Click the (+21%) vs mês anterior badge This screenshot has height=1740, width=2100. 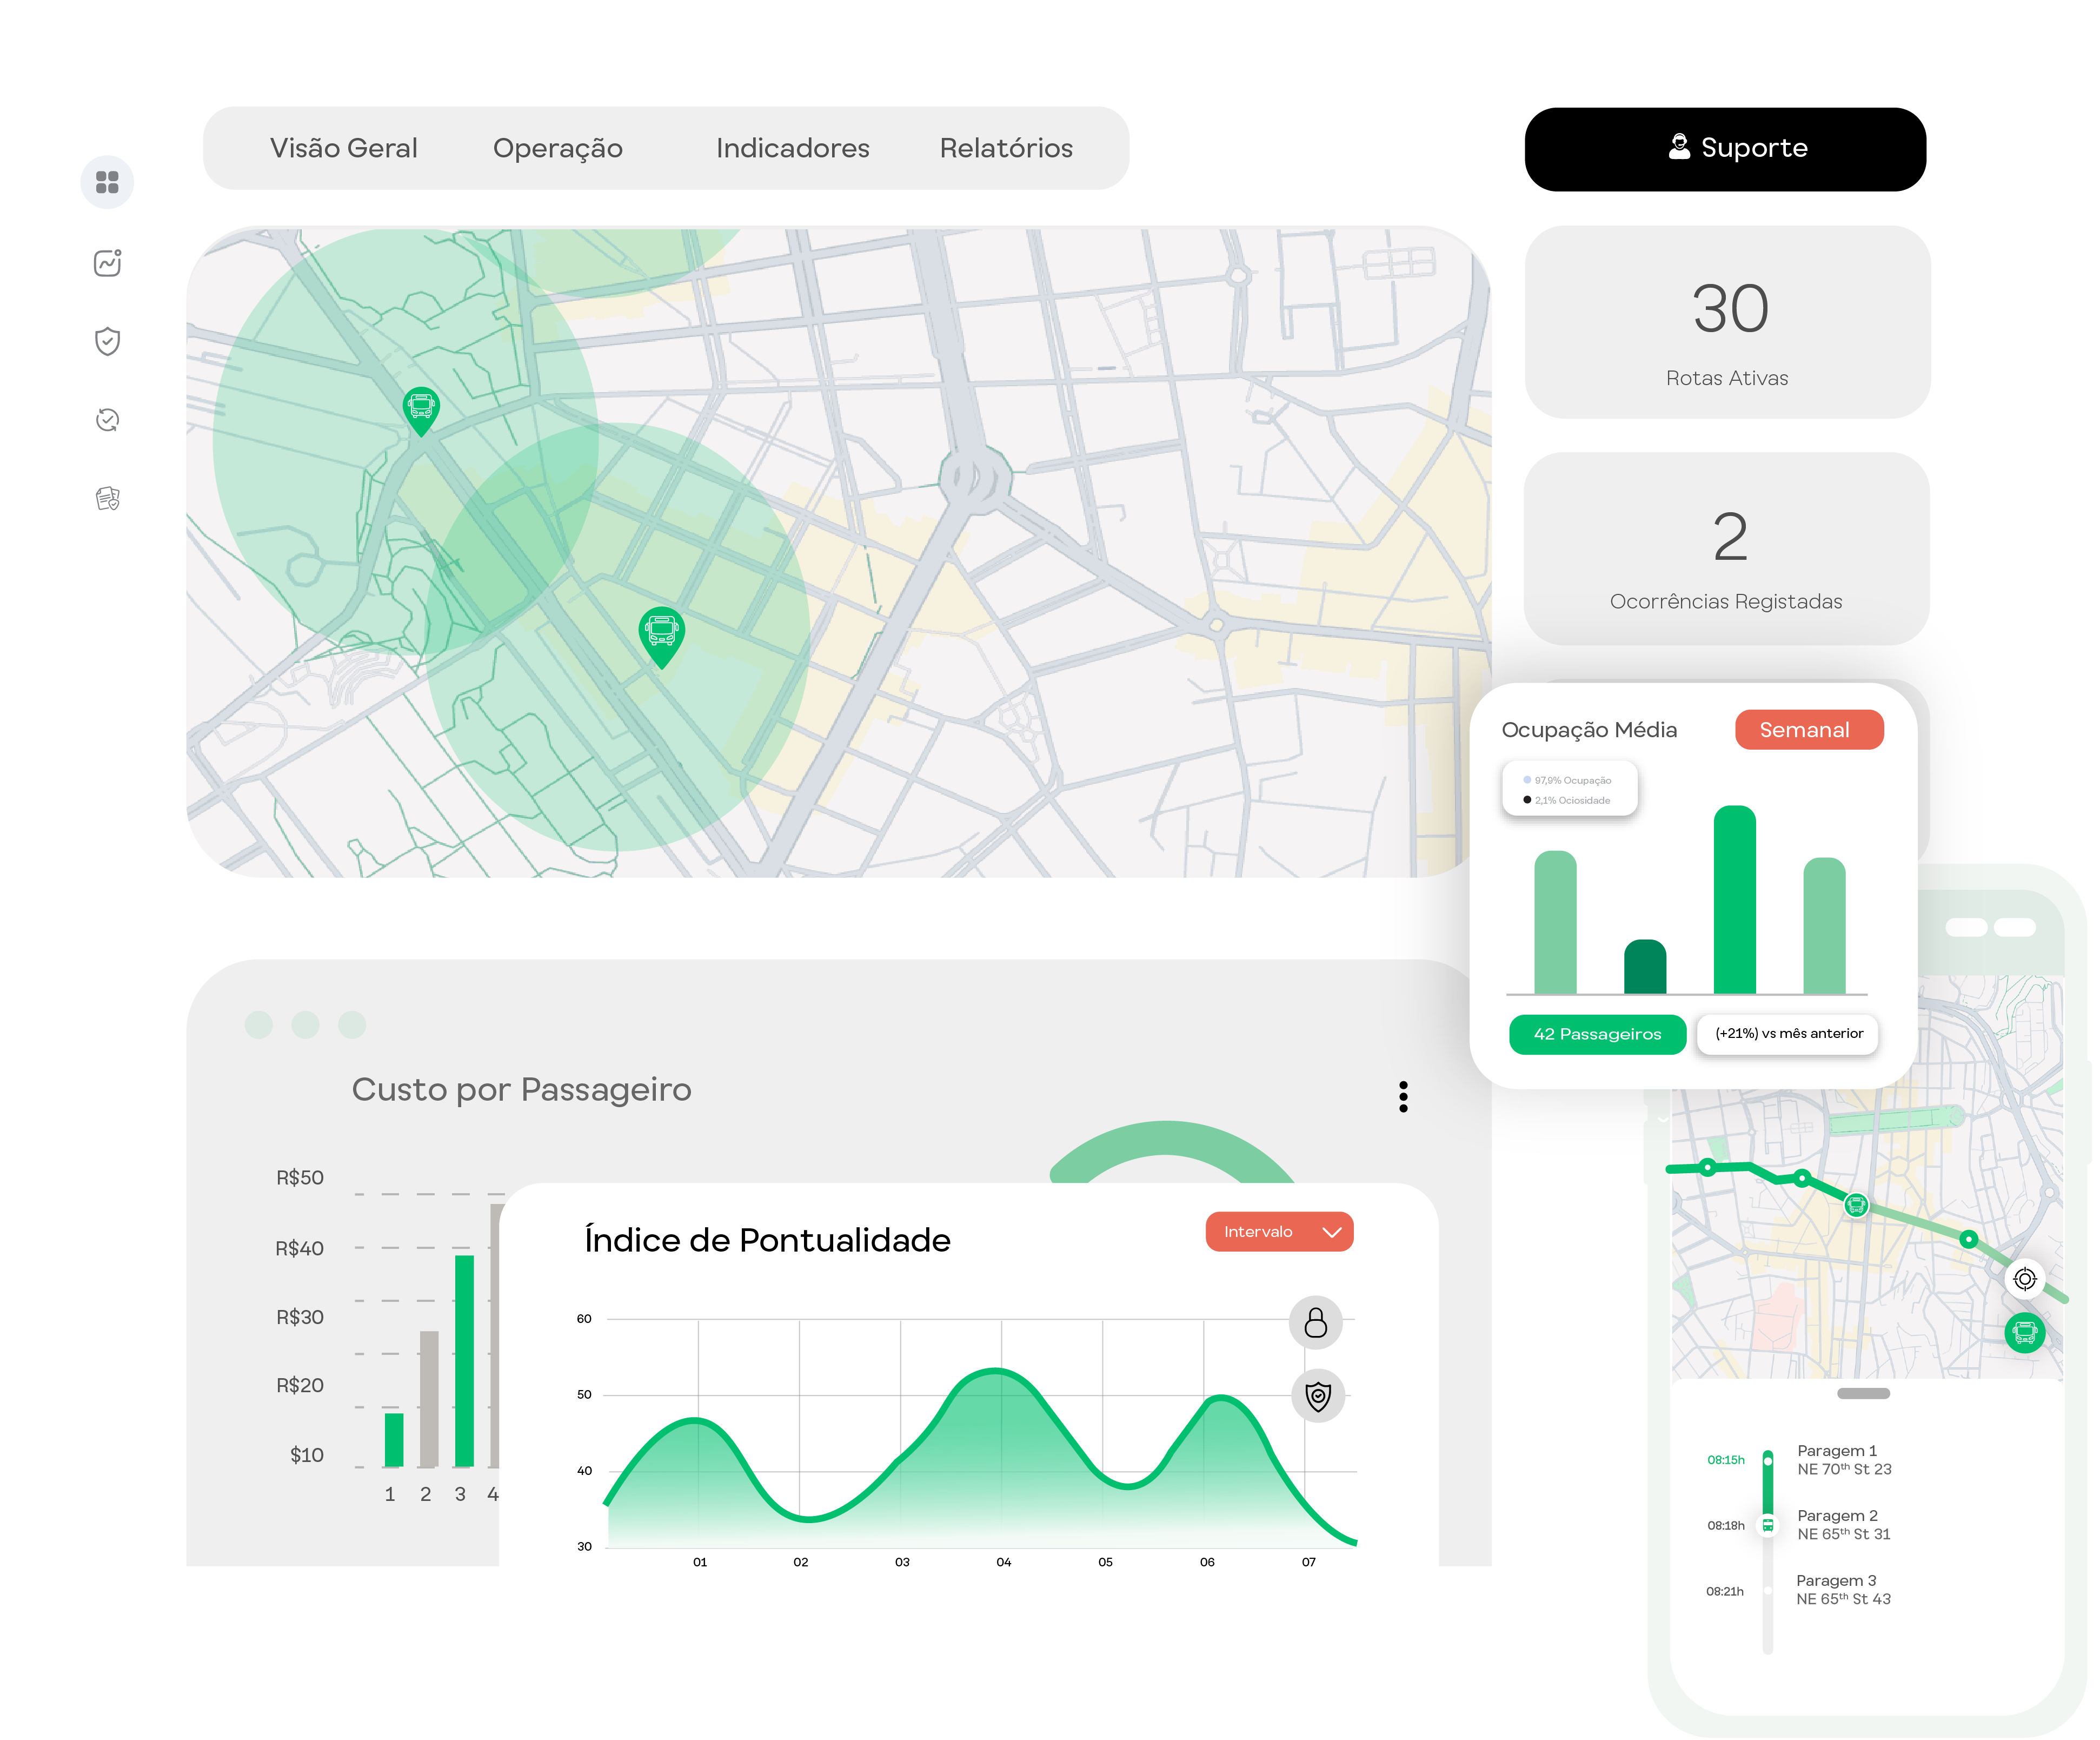click(x=1788, y=1034)
